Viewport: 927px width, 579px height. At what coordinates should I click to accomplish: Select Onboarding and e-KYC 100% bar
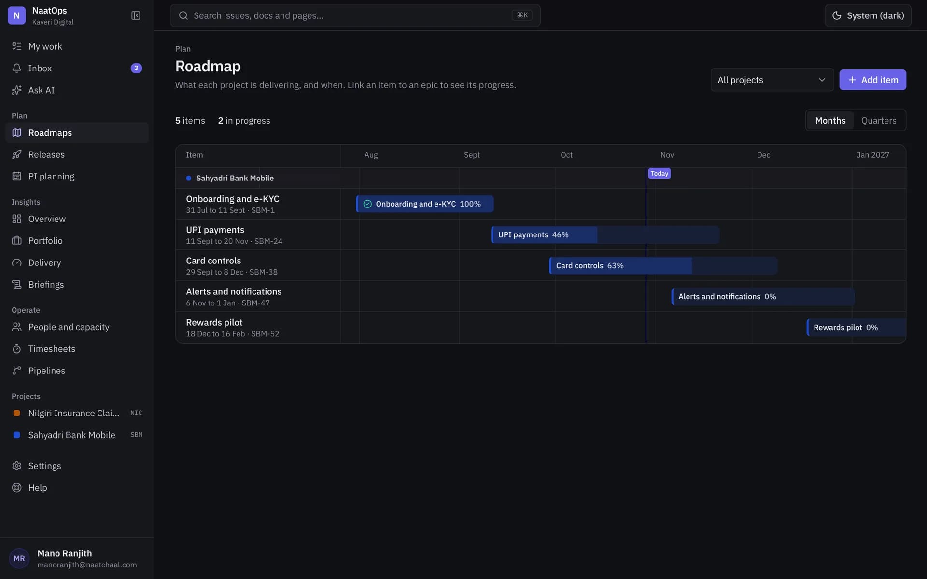pyautogui.click(x=425, y=204)
